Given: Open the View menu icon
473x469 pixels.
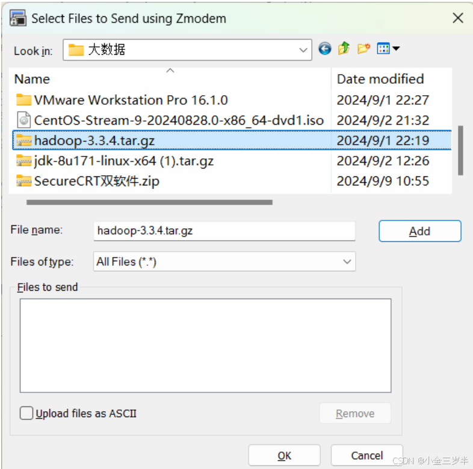Looking at the screenshot, I should [x=383, y=49].
